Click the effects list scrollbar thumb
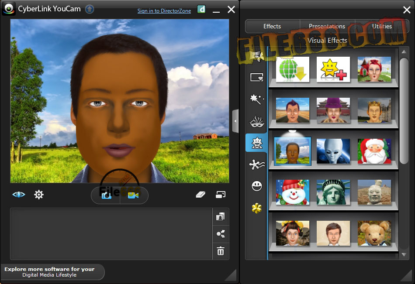 point(404,111)
